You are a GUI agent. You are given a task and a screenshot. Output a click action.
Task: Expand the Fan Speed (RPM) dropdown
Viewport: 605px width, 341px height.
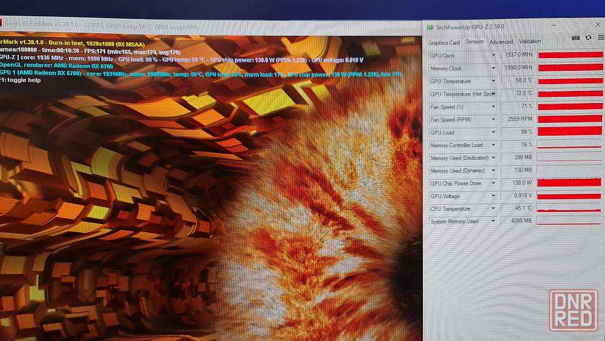pos(493,119)
